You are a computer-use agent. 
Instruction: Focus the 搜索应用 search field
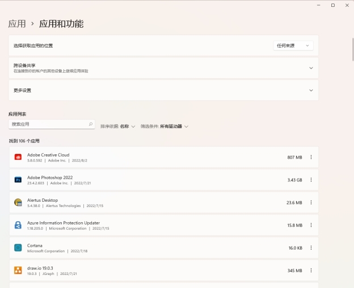52,124
